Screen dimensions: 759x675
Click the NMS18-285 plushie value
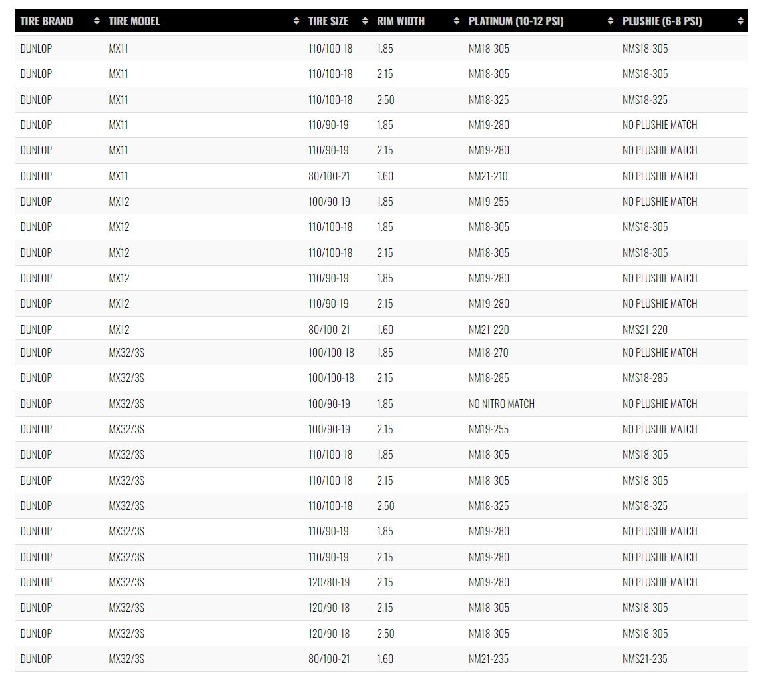[x=644, y=378]
